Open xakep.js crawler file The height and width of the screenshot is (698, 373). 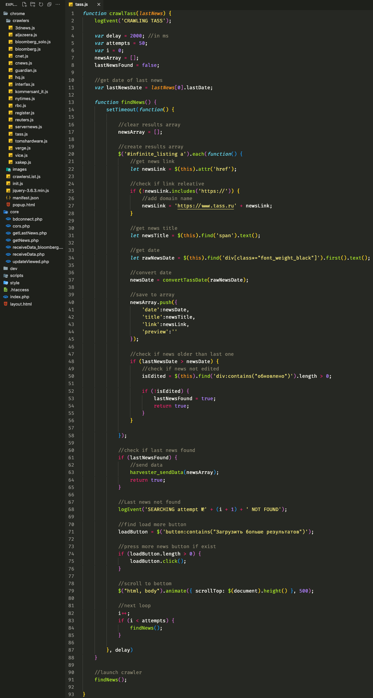click(23, 162)
